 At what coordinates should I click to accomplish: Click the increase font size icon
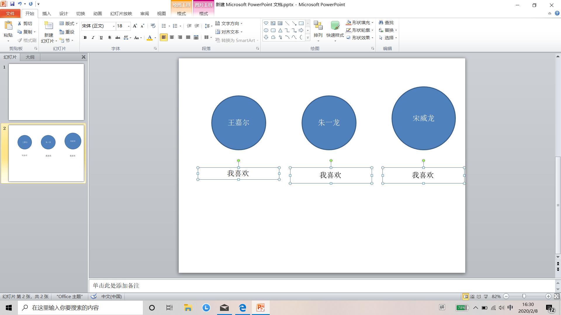pos(135,26)
